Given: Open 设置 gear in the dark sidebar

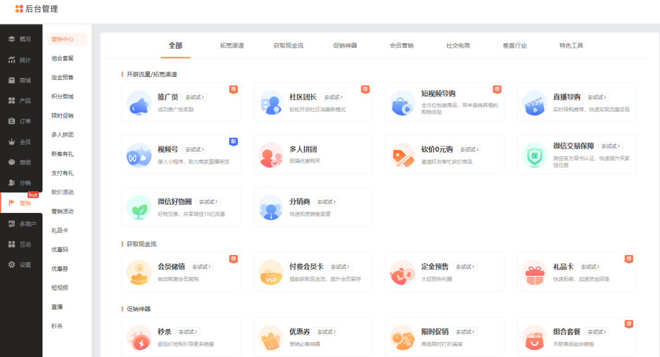Looking at the screenshot, I should tap(21, 264).
